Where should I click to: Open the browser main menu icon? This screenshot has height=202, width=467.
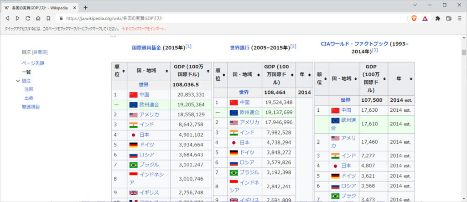(x=460, y=18)
